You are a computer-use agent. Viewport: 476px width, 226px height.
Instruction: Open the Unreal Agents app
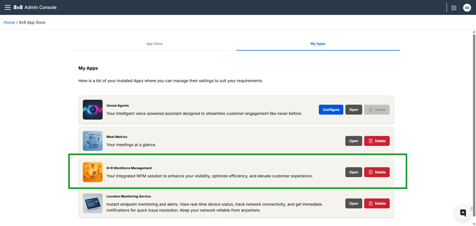354,110
